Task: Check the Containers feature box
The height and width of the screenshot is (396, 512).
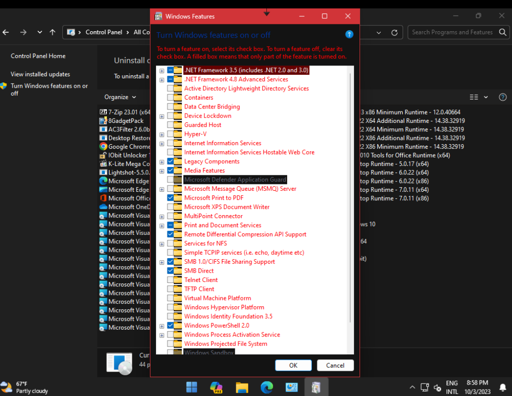Action: pos(170,97)
